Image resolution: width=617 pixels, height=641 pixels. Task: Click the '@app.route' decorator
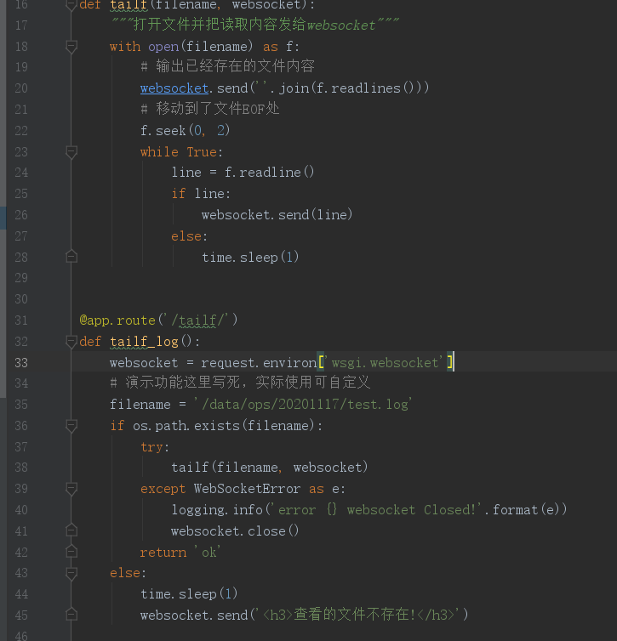click(x=117, y=320)
